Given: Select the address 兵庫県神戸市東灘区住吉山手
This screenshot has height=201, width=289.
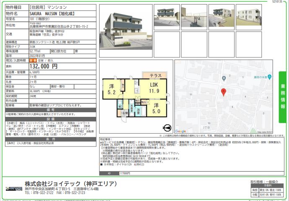Looking at the screenshot, I should [x=59, y=26].
